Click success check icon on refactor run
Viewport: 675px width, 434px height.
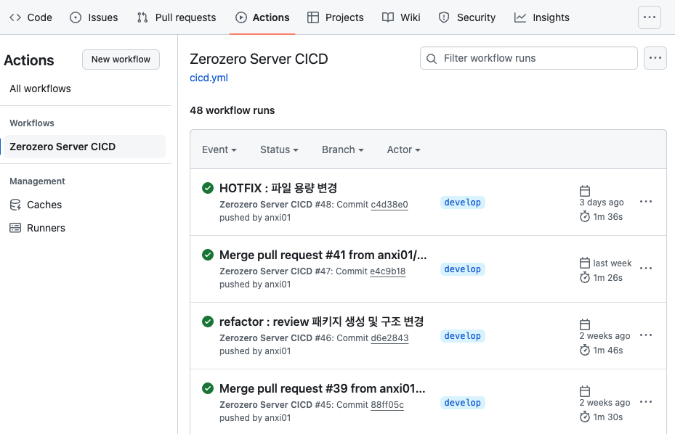[x=208, y=322]
